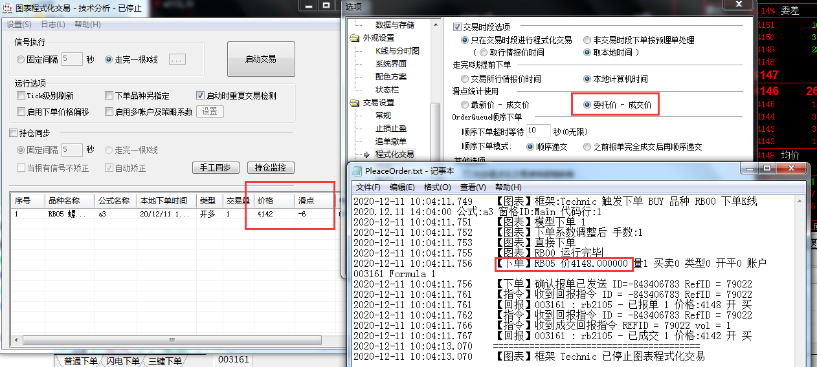Select 止损止盈 tree item
Image resolution: width=817 pixels, height=367 pixels.
click(390, 129)
